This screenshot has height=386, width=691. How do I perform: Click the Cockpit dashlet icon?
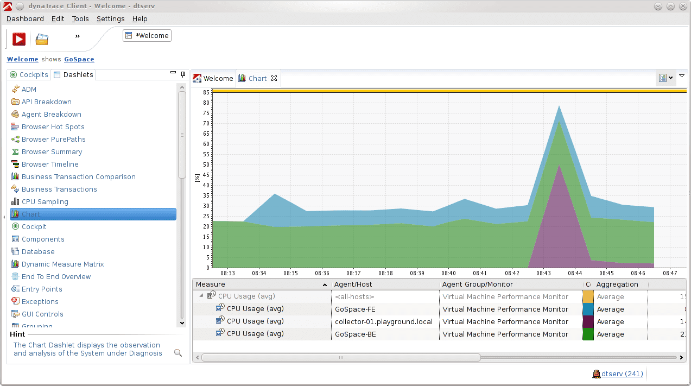tap(15, 226)
